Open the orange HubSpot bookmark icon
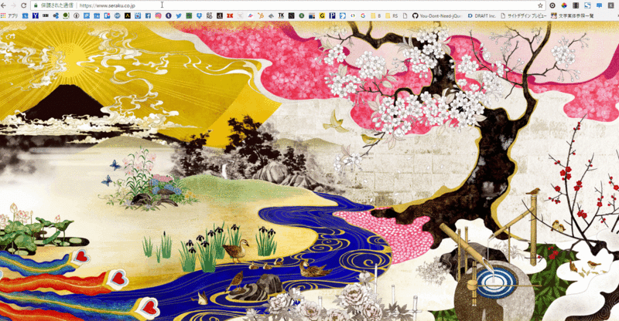The image size is (619, 321). point(261,15)
